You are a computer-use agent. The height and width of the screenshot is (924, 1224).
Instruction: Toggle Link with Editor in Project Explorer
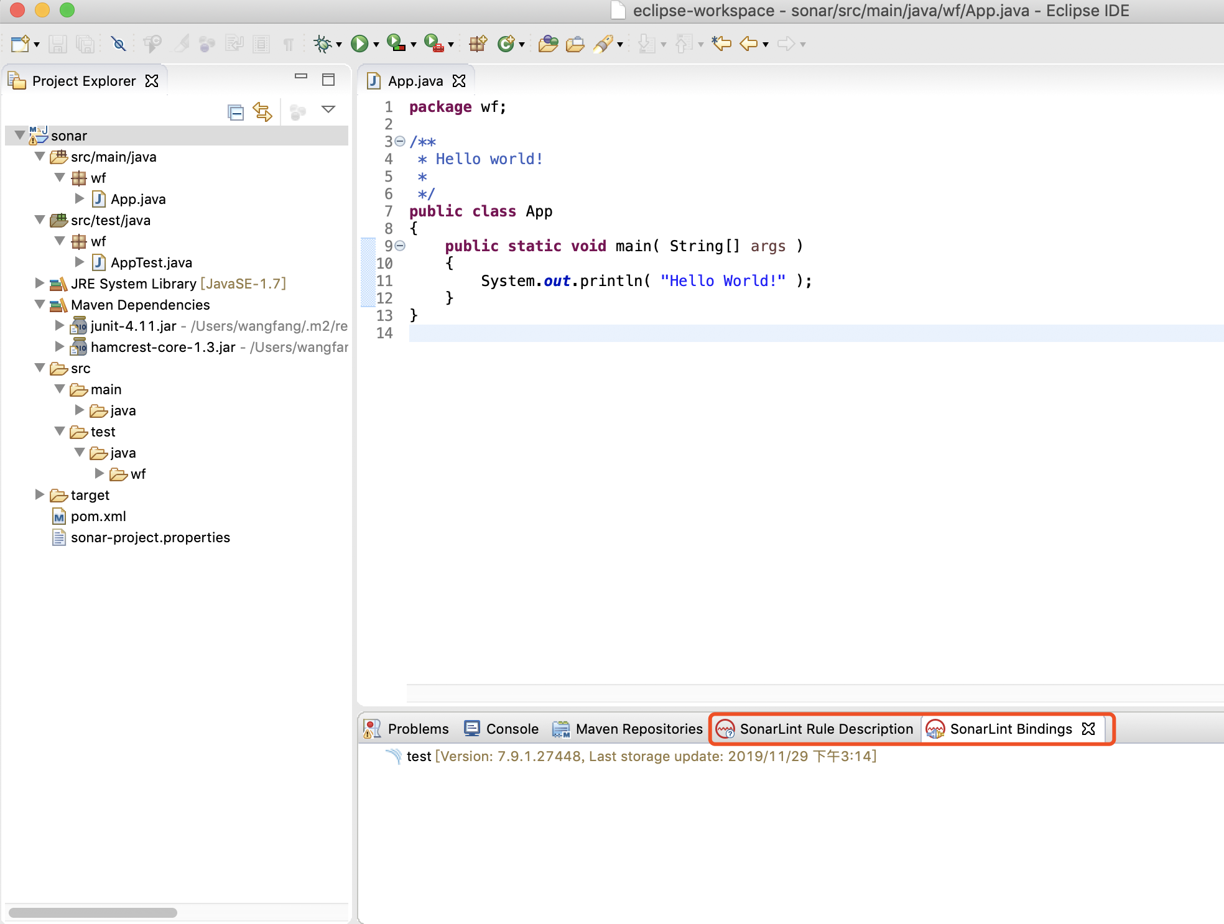[262, 112]
